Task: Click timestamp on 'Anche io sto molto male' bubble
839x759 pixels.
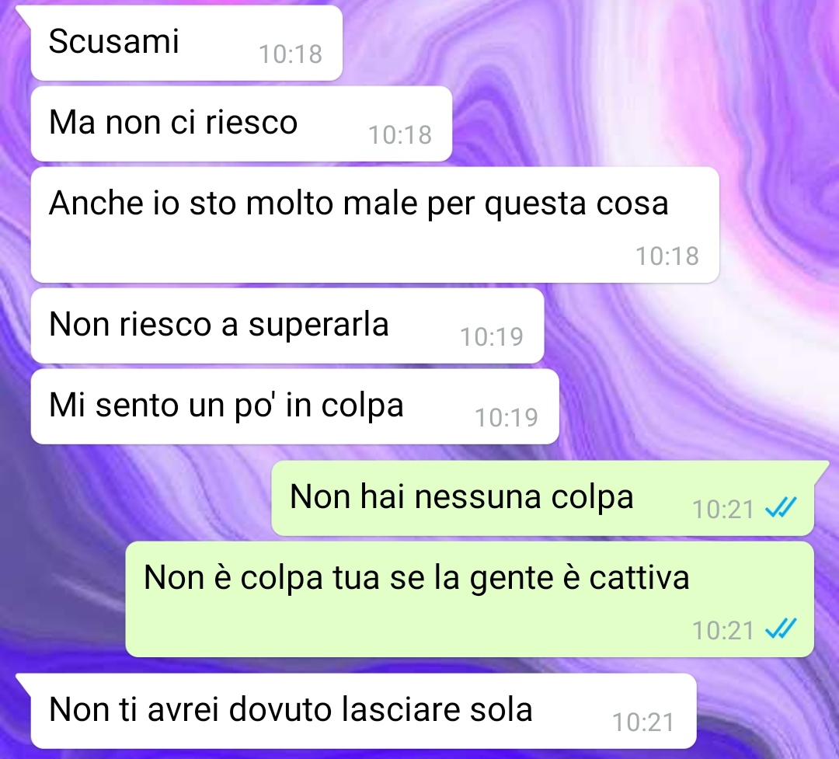Action: [667, 256]
